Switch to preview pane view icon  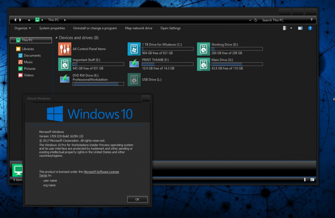click(x=300, y=28)
